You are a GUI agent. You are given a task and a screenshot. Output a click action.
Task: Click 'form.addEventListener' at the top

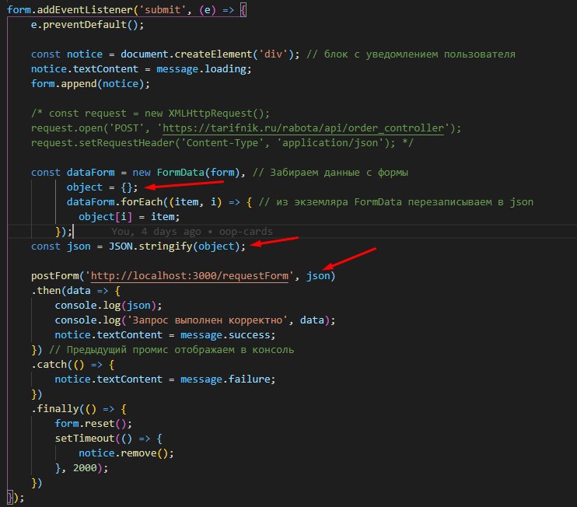click(x=69, y=9)
